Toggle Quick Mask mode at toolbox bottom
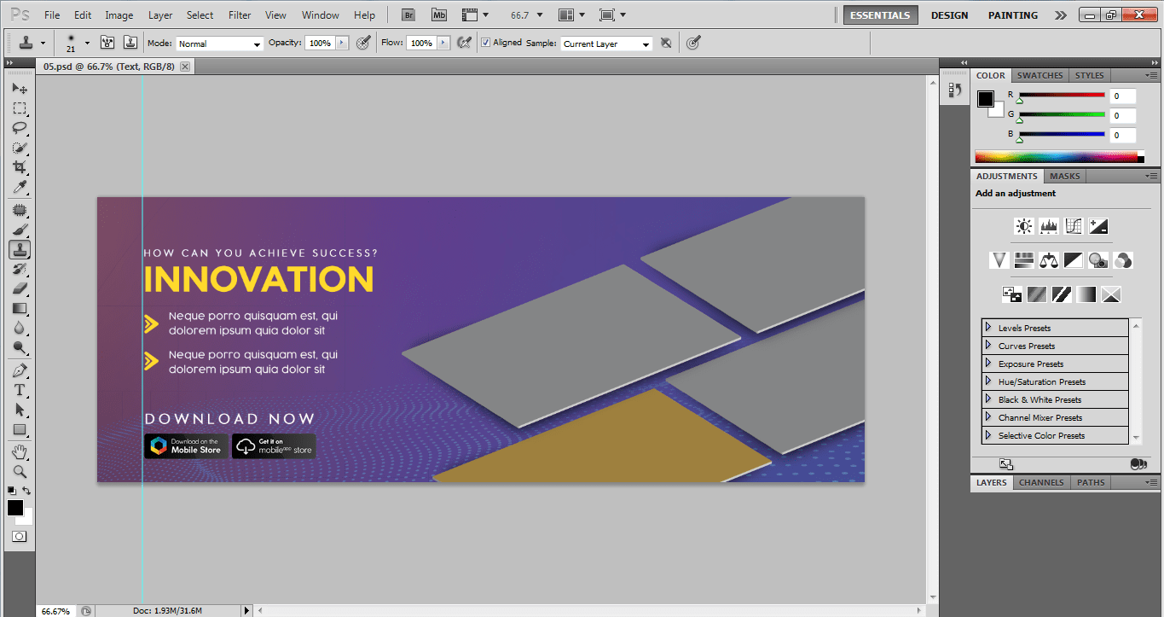 point(19,537)
